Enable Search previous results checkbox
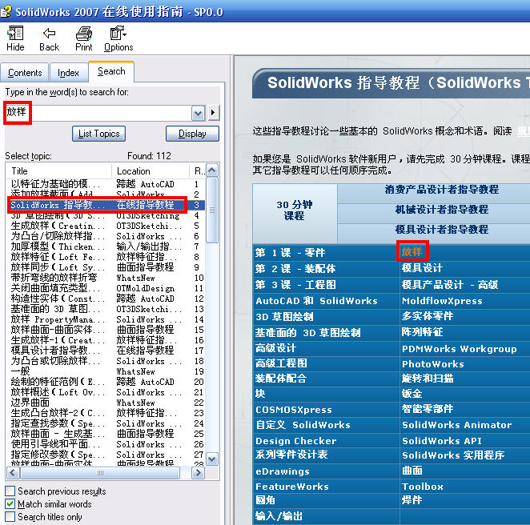 [10, 491]
